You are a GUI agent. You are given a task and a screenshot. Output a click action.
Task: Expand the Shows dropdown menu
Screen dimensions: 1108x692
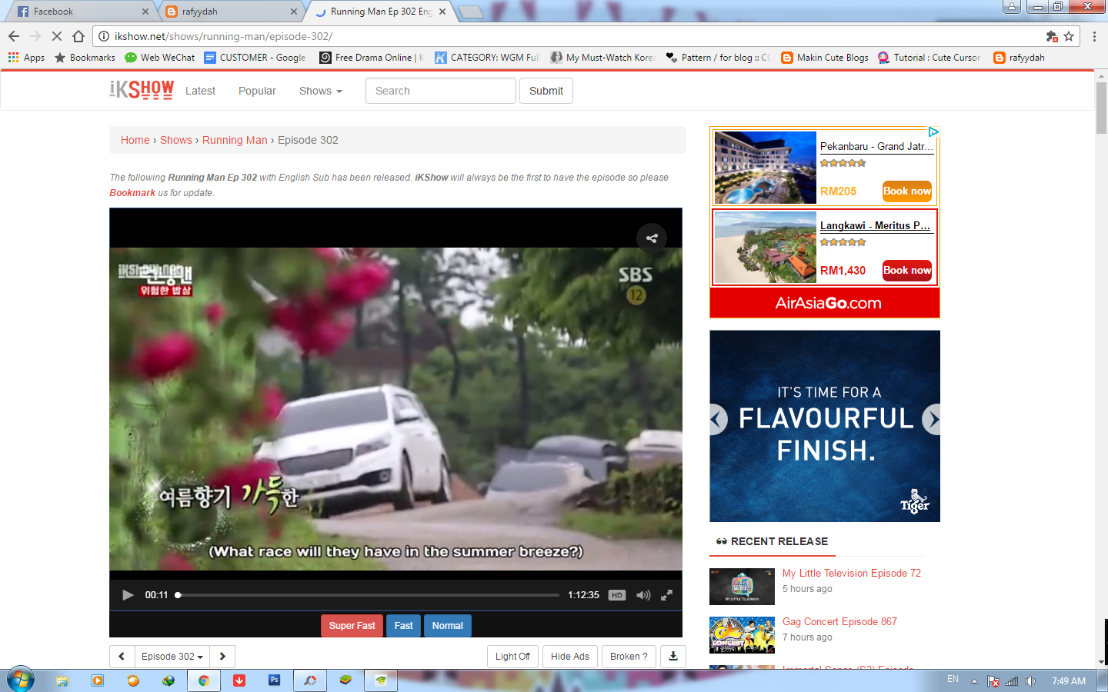point(320,91)
